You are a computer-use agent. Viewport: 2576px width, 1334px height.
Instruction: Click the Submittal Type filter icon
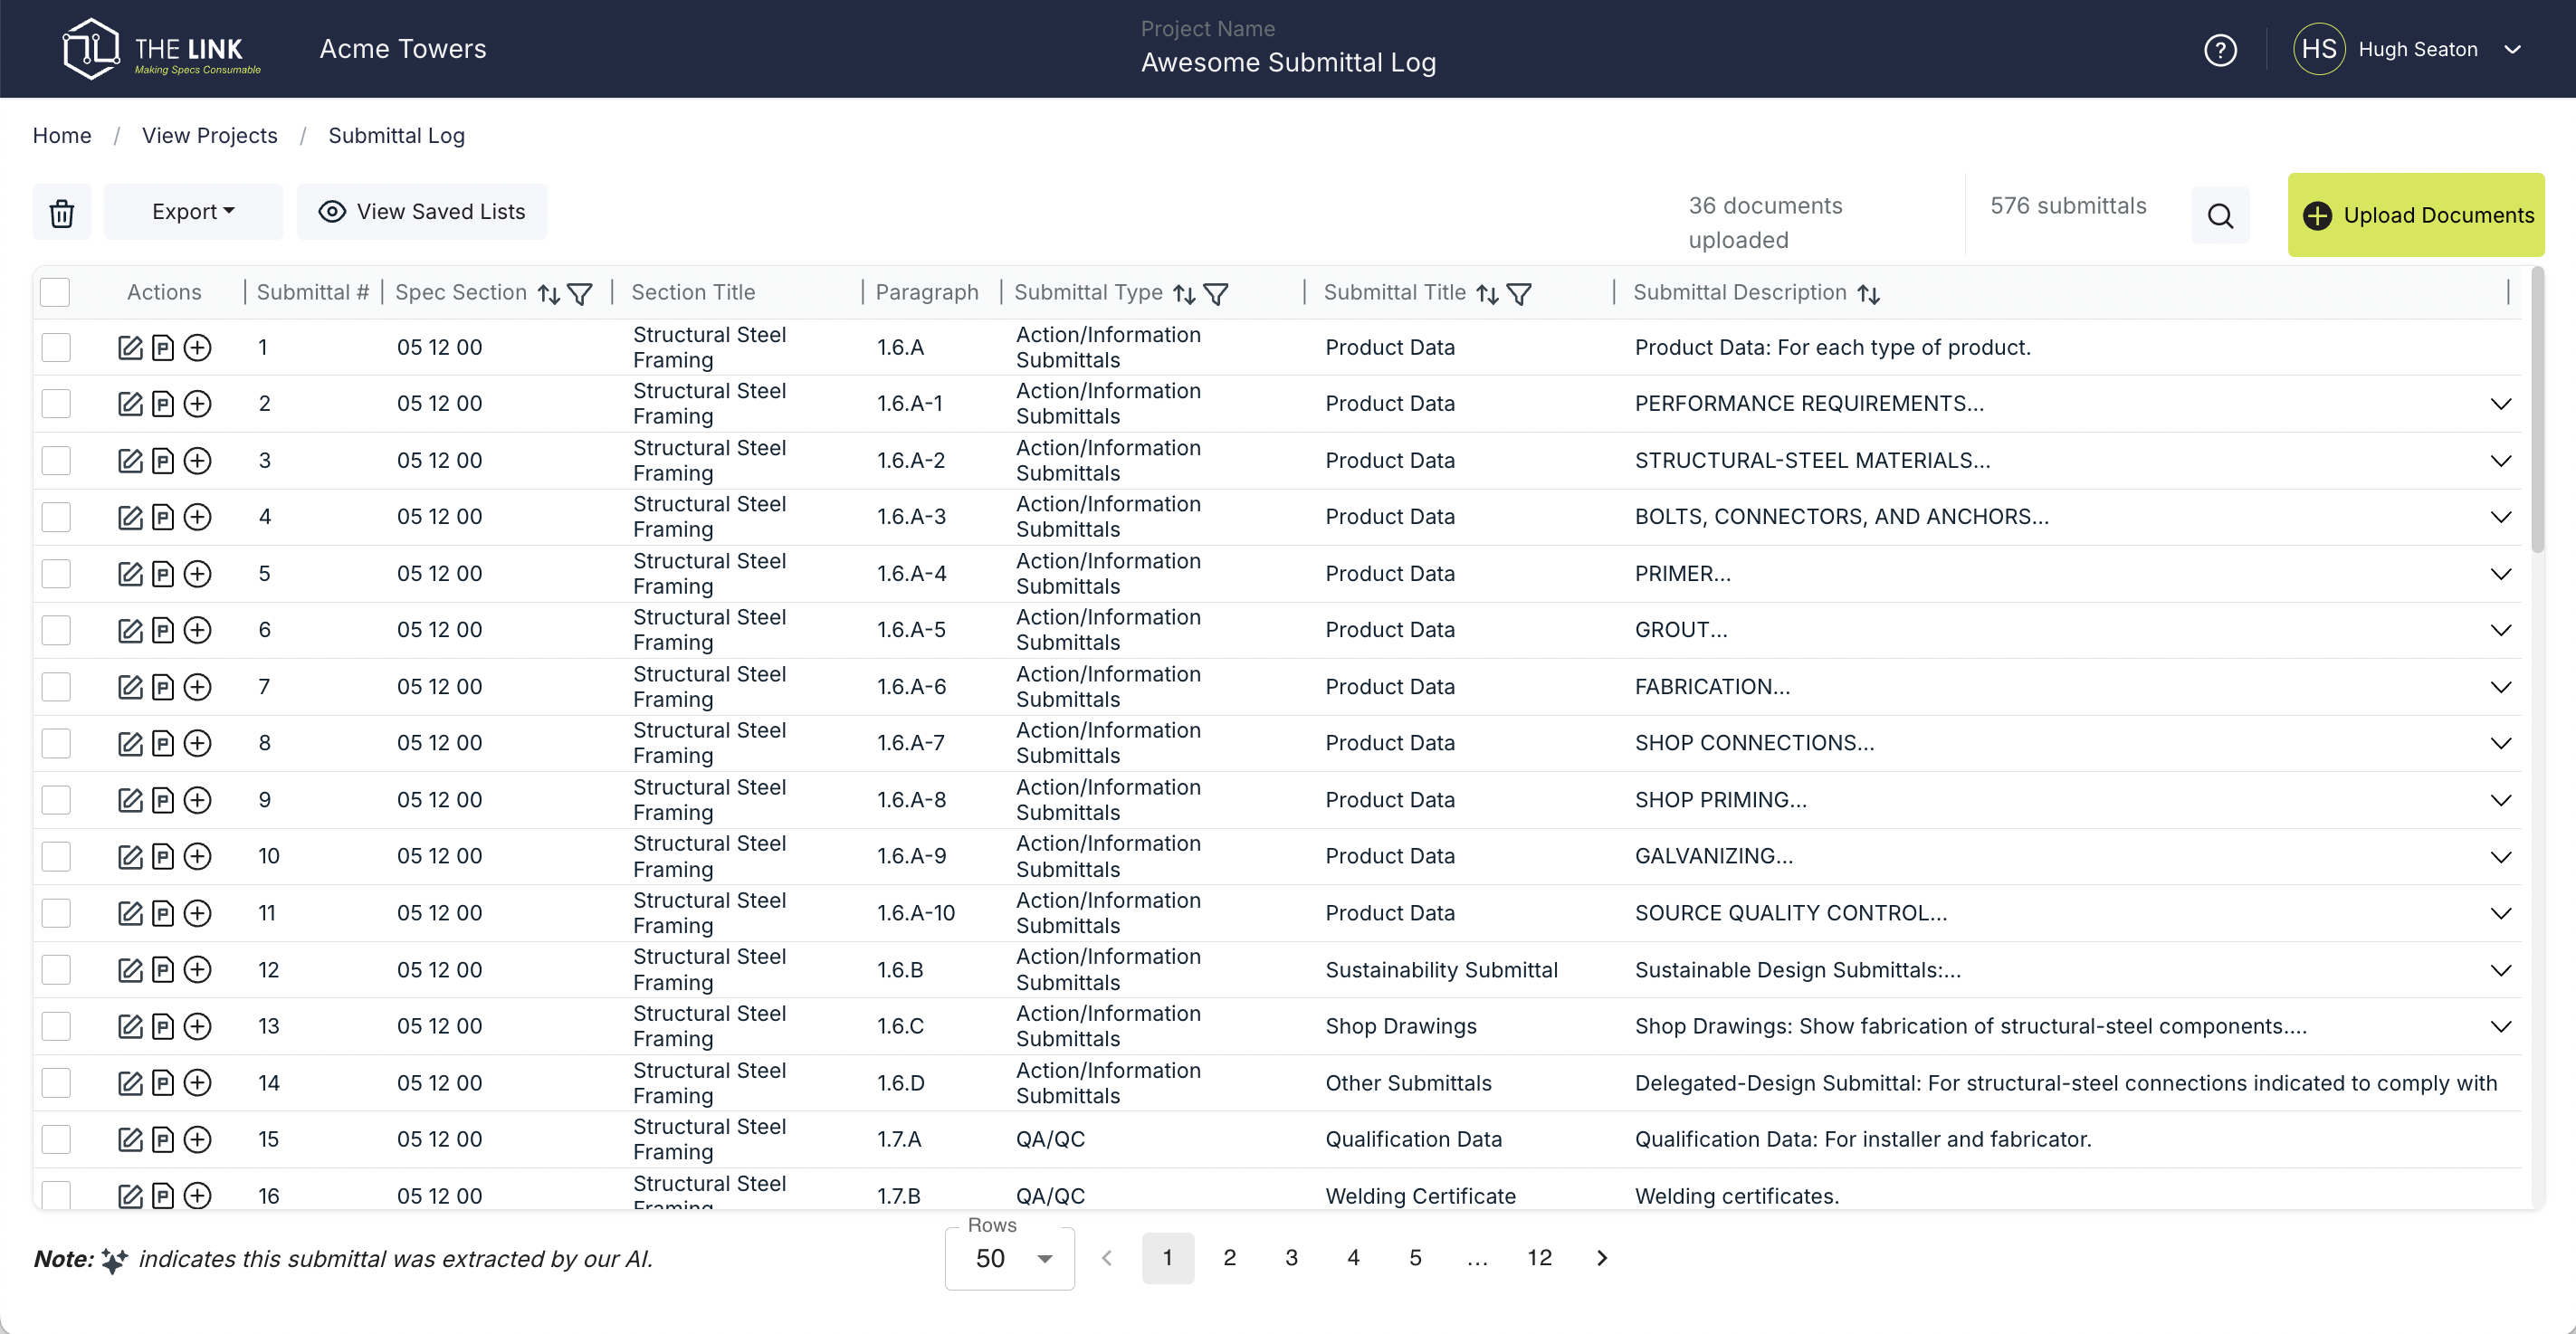click(1216, 293)
